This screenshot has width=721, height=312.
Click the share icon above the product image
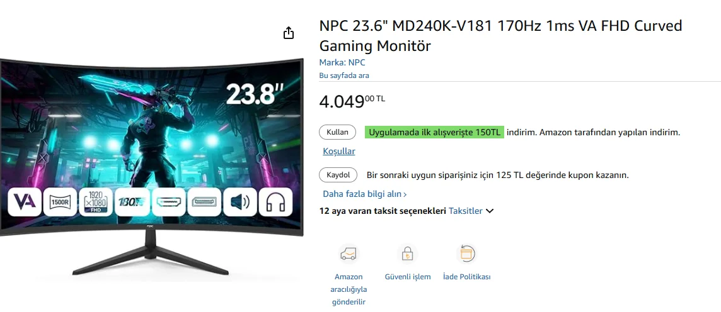[x=288, y=33]
